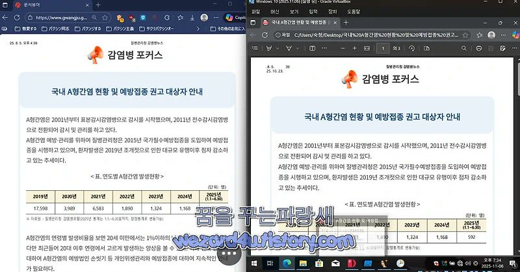Viewport: 520px width, 272px height.
Task: Click the PDF page number field
Action: coord(383,49)
